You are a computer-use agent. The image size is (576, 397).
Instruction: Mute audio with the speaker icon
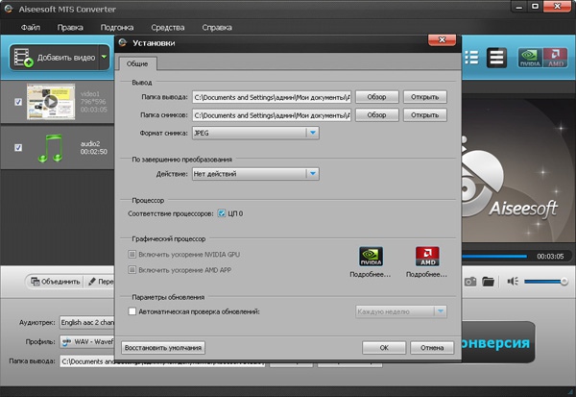pyautogui.click(x=513, y=282)
